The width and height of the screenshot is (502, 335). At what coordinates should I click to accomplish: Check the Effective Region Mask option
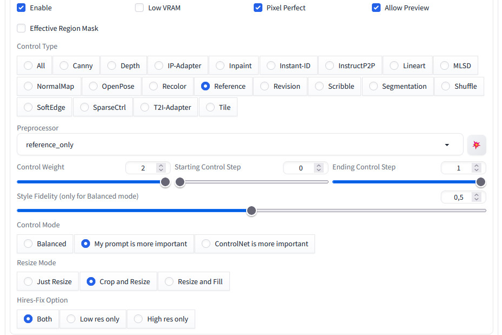[x=21, y=29]
